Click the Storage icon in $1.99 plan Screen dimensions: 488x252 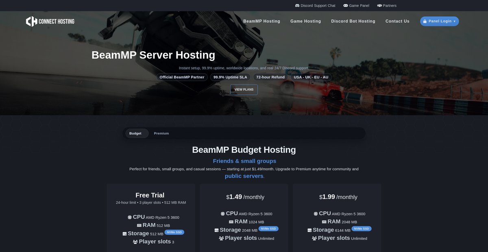(x=310, y=230)
